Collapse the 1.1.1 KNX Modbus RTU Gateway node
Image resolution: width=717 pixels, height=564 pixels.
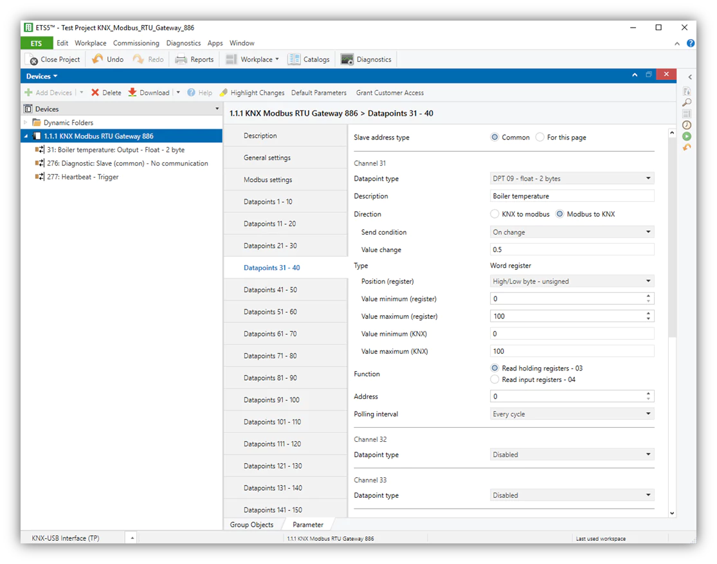(x=26, y=136)
